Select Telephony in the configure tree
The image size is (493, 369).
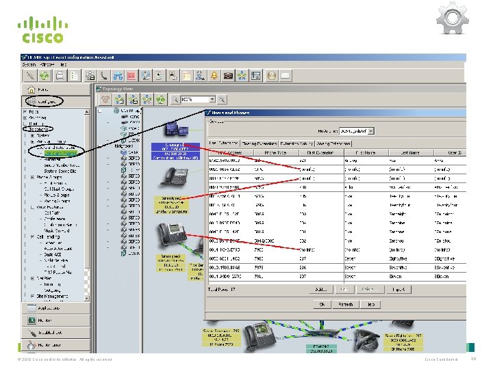[38, 129]
